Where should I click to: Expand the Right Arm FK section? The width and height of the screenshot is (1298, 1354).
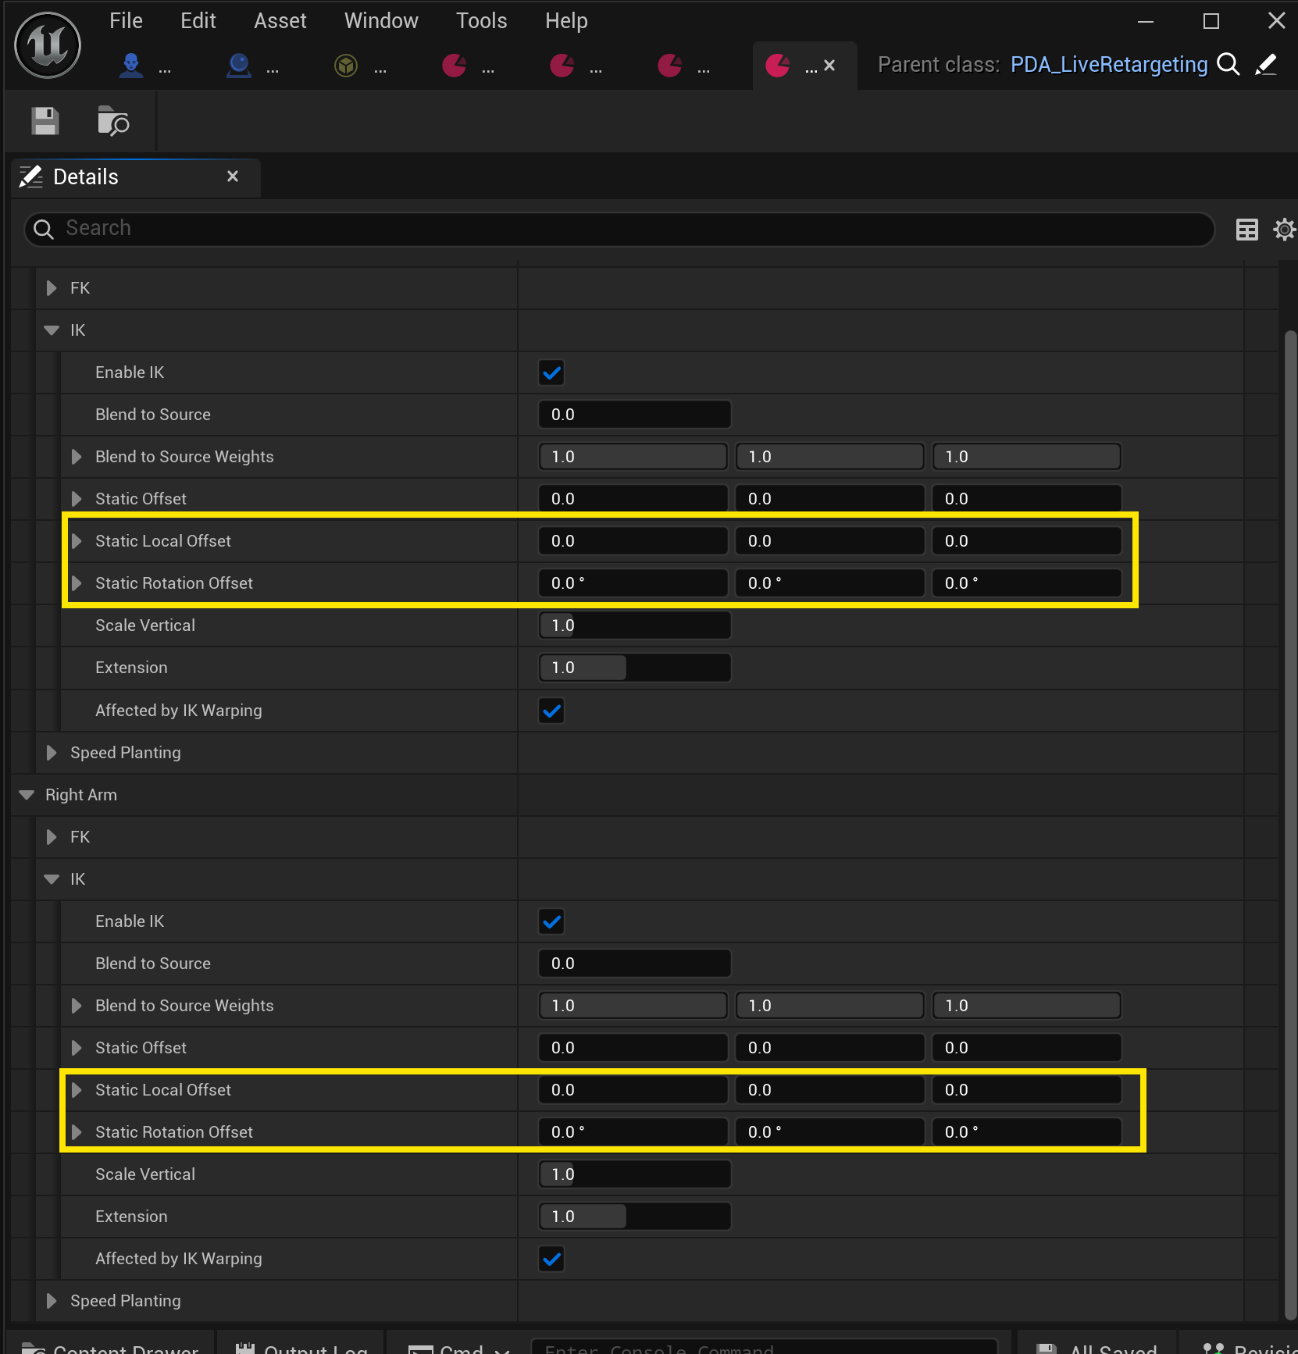click(x=52, y=837)
